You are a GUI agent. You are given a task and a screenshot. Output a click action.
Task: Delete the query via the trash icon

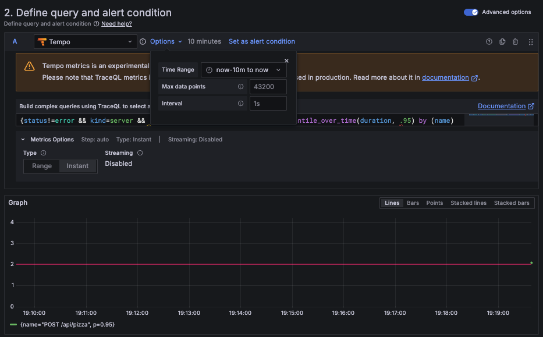(516, 41)
